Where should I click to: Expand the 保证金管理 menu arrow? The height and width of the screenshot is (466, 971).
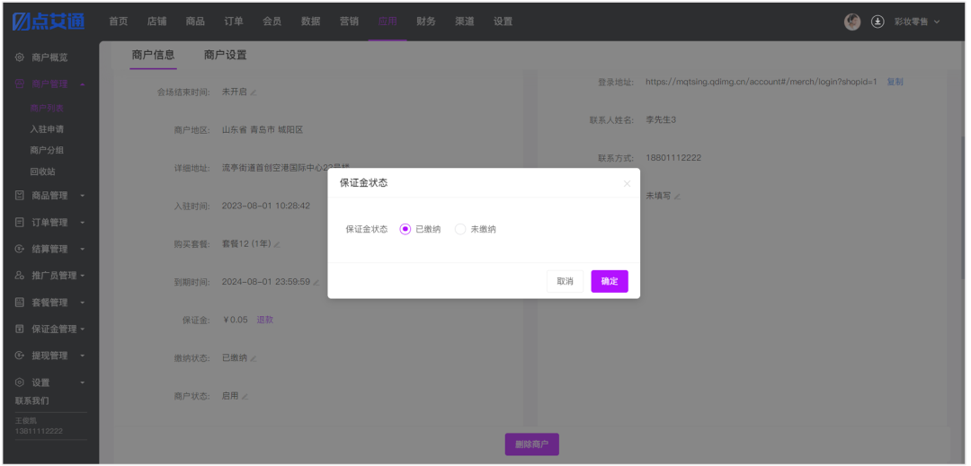(83, 330)
